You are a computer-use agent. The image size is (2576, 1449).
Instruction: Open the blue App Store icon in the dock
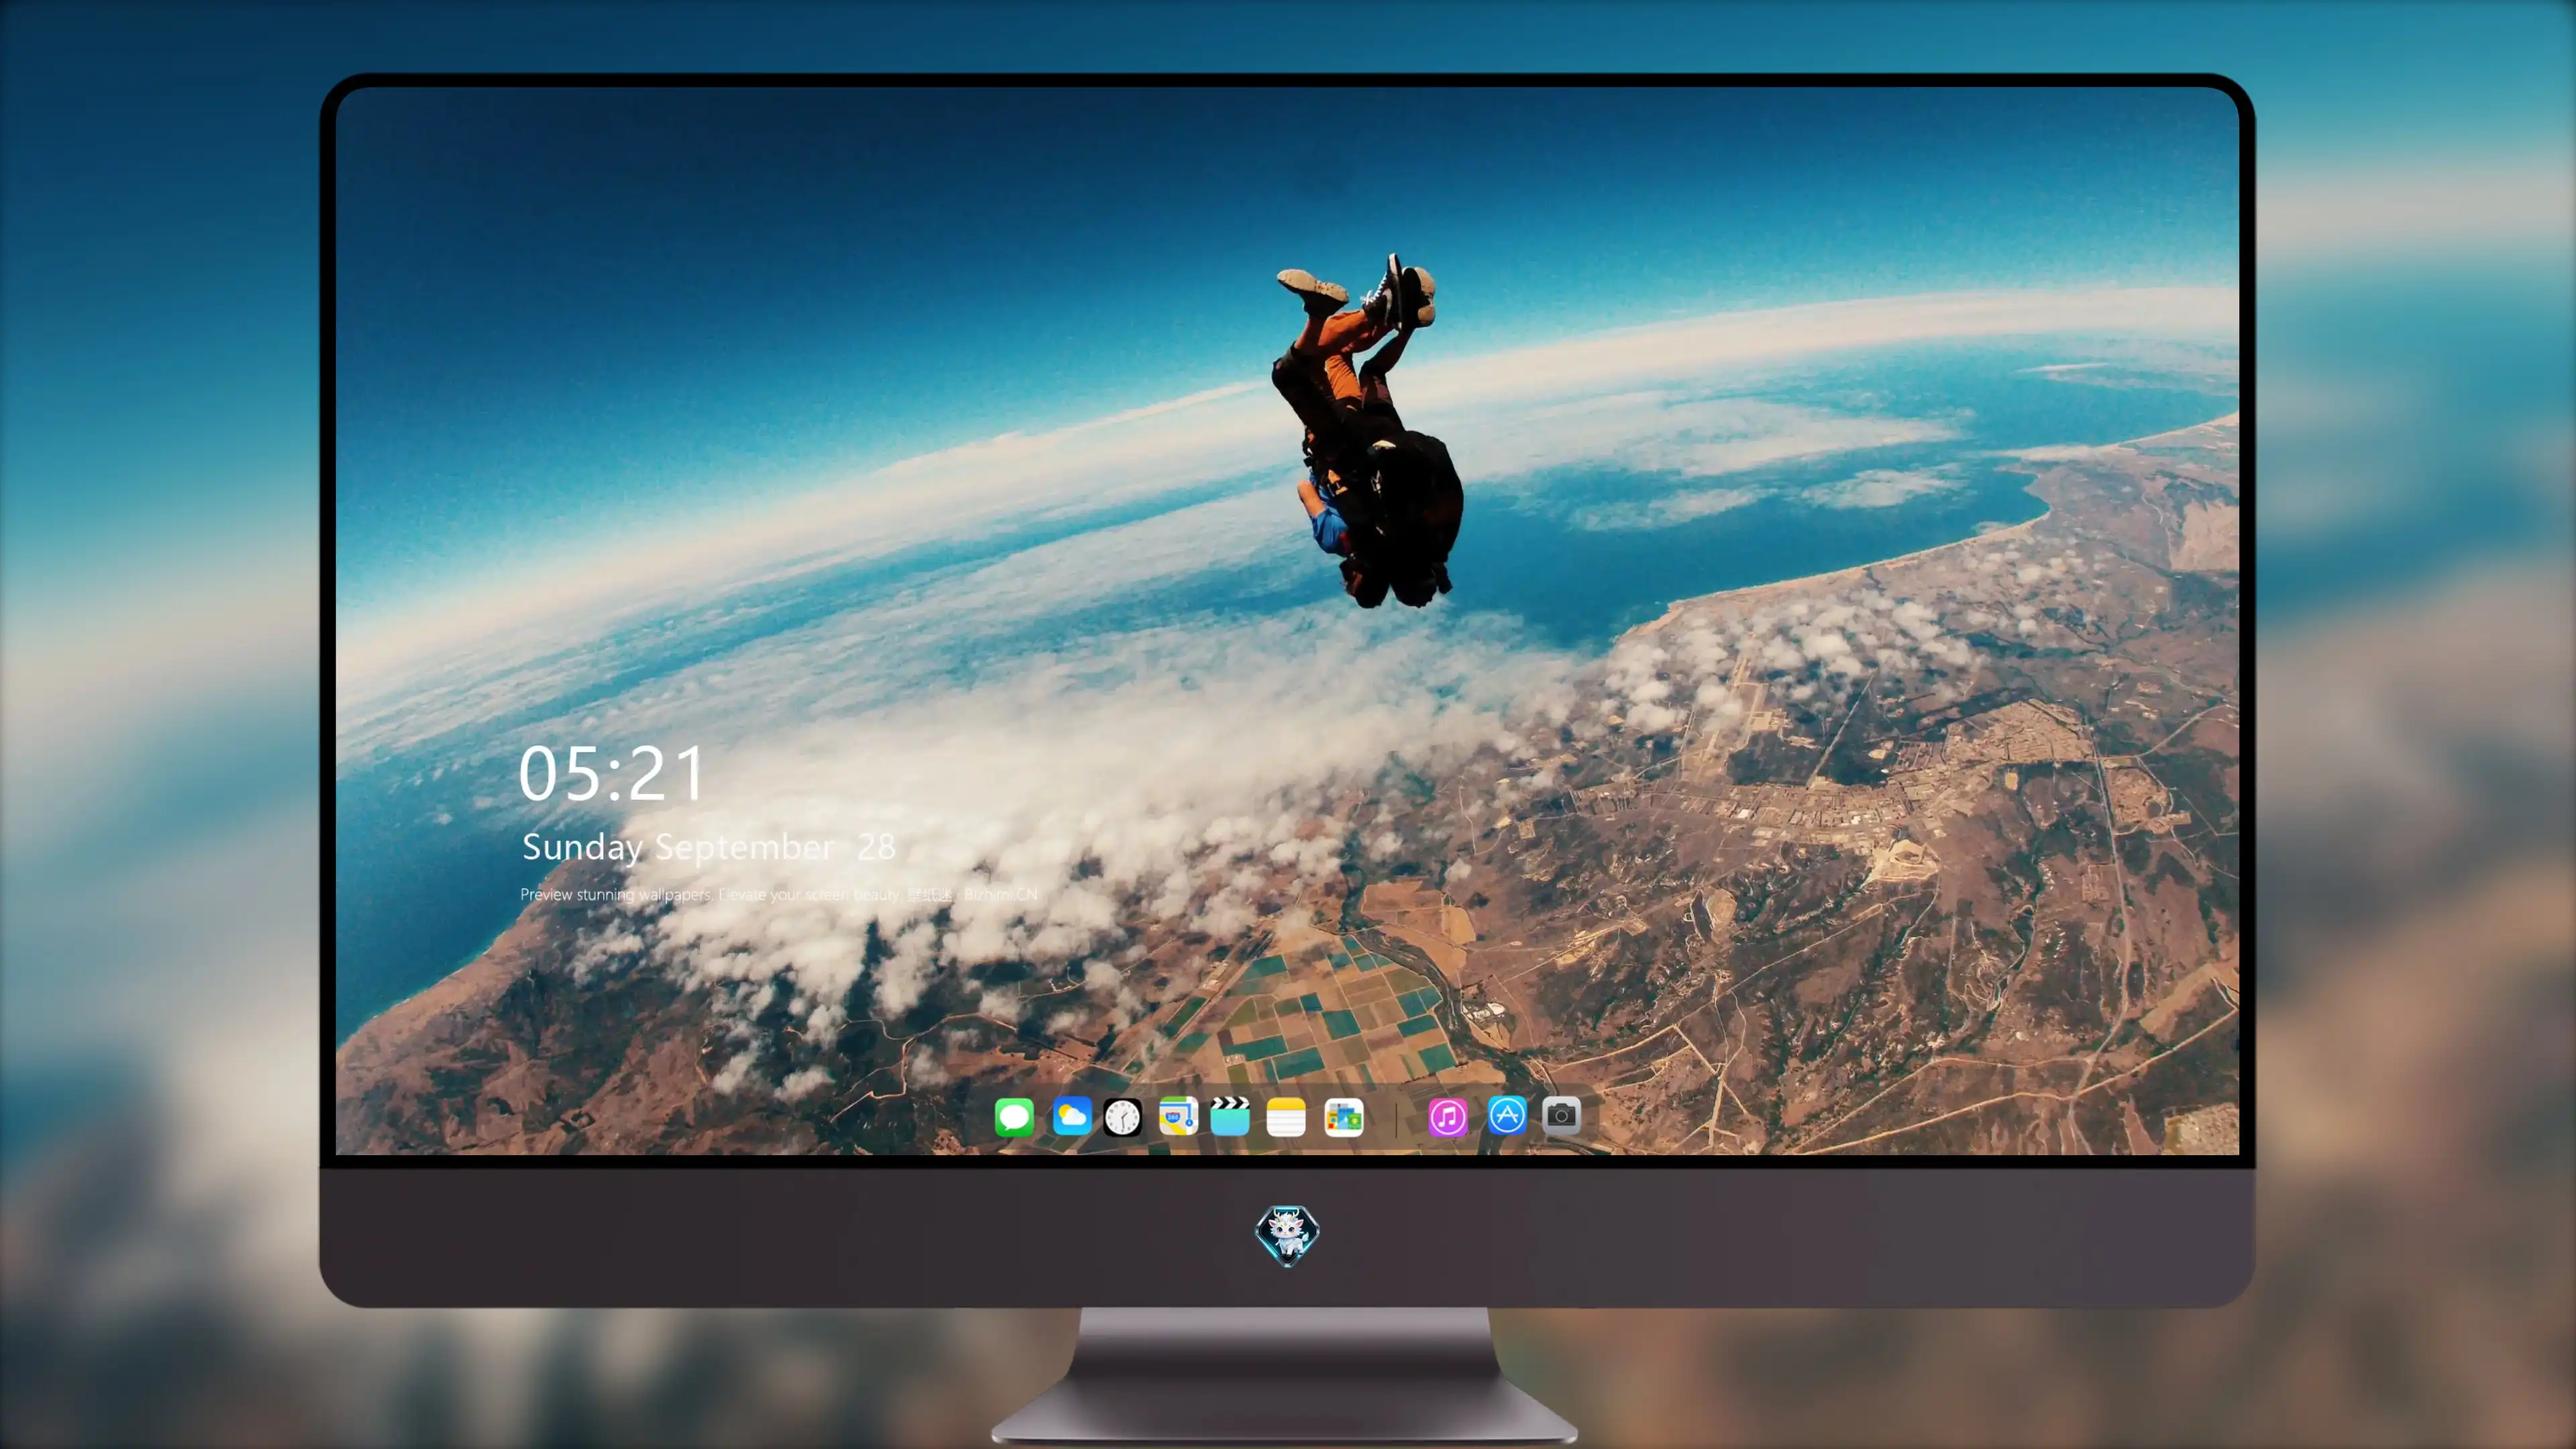tap(1507, 1115)
